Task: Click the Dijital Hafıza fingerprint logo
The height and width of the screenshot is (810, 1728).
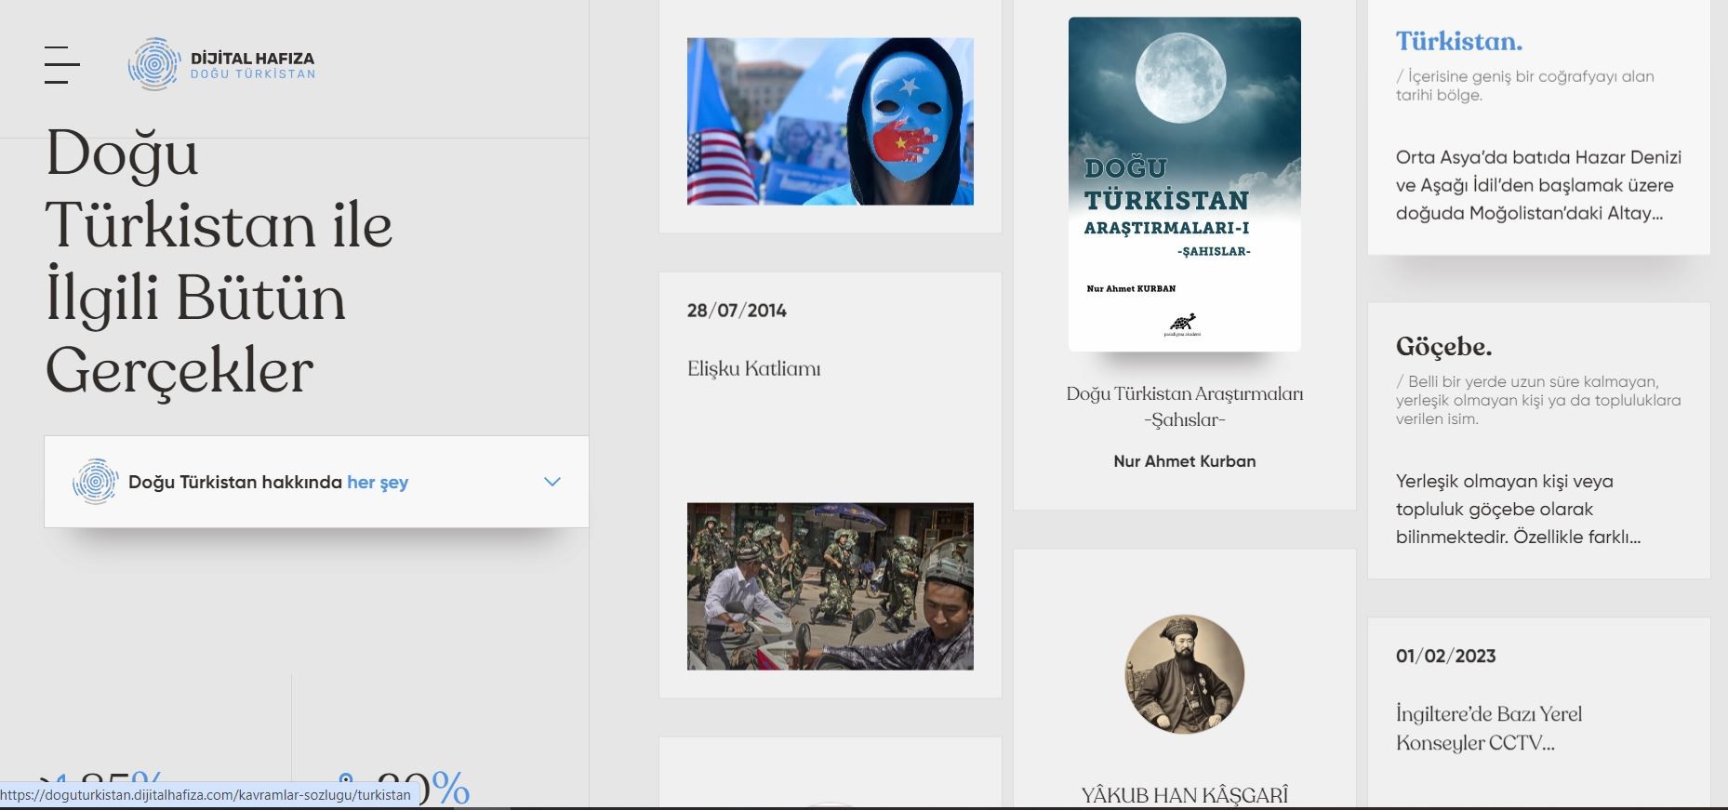Action: pyautogui.click(x=154, y=64)
